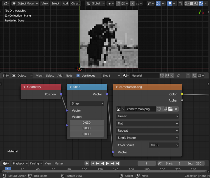Toggle viewport snapping magnet icon

pyautogui.click(x=118, y=4)
